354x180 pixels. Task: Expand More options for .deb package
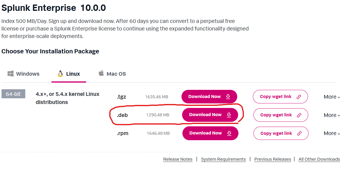pos(332,115)
